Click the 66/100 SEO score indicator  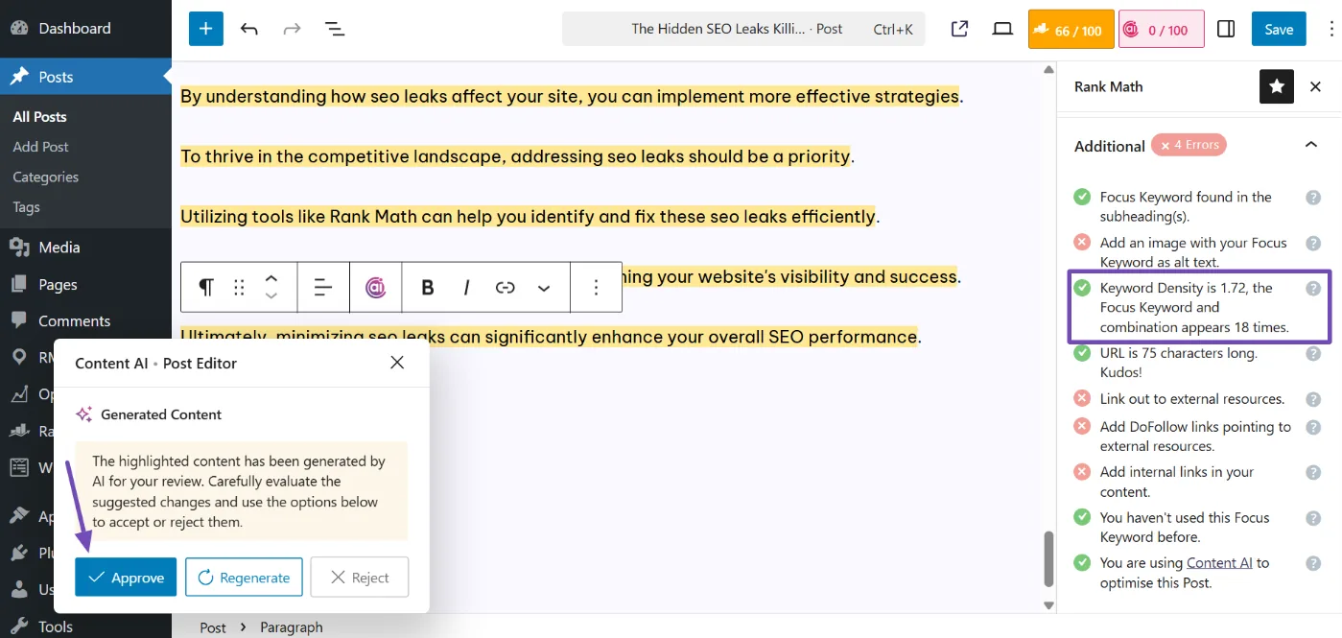pyautogui.click(x=1070, y=29)
